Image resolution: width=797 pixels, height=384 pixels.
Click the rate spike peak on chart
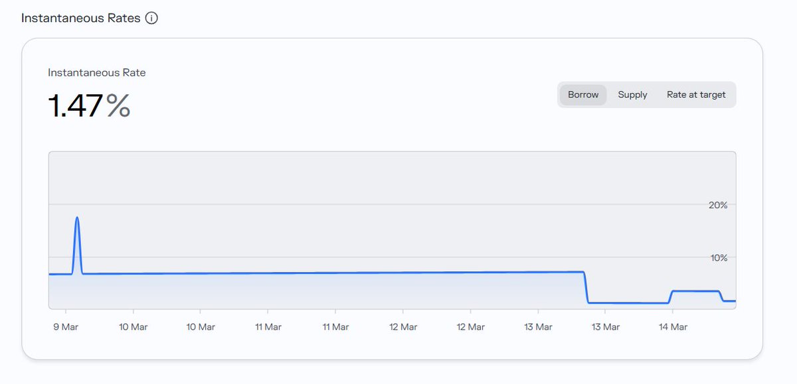[x=77, y=218]
